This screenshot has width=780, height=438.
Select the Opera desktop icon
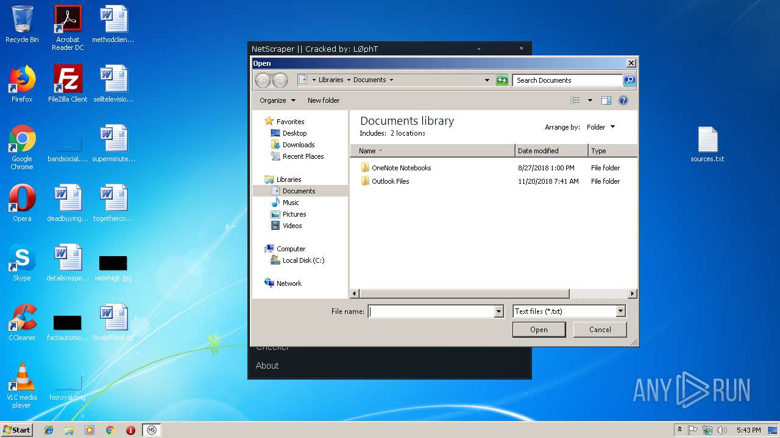(22, 203)
